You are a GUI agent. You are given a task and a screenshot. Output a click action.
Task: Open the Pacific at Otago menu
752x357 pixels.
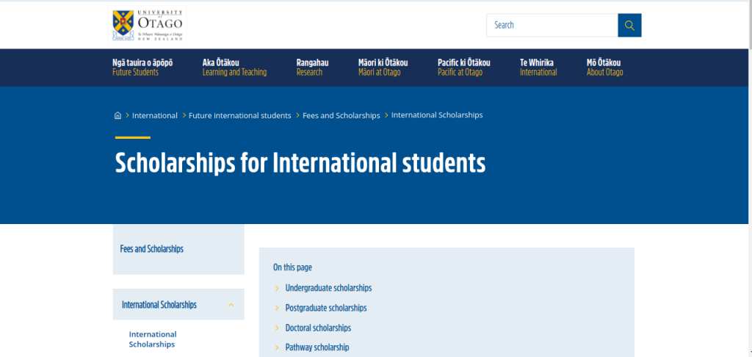coord(464,68)
